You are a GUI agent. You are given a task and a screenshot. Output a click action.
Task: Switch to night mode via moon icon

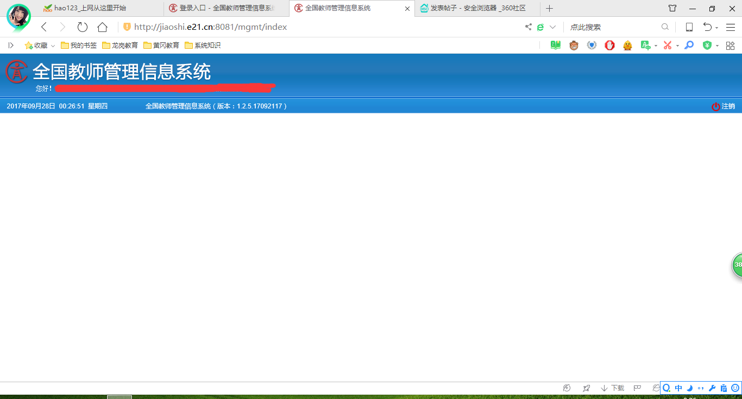coord(689,388)
